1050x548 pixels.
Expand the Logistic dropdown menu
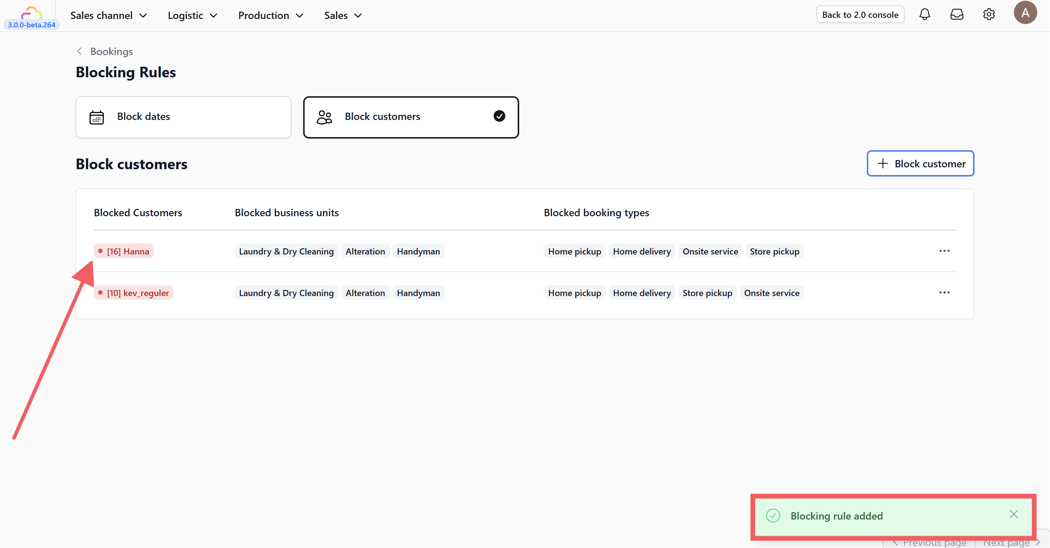[192, 15]
